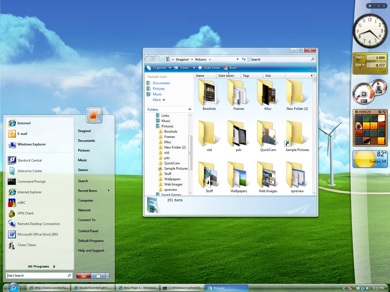Image resolution: width=390 pixels, height=292 pixels.
Task: Click Refresh icon beside address bar
Action: click(244, 59)
